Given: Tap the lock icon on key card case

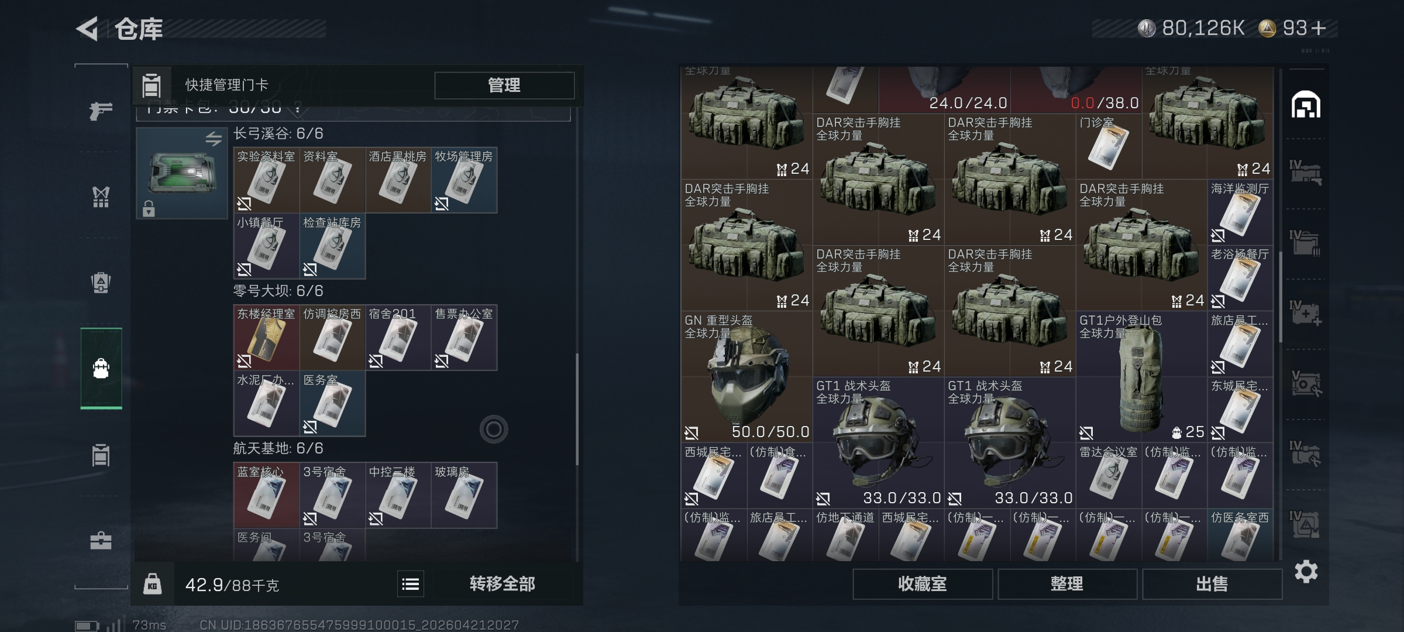Looking at the screenshot, I should coord(149,208).
